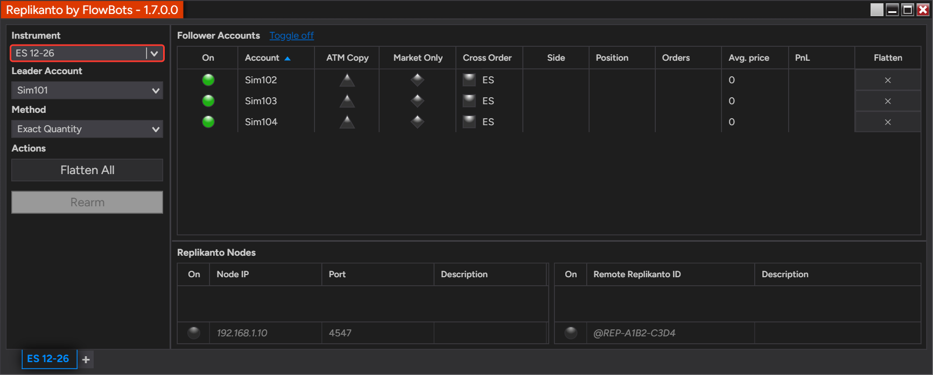Click ATM Copy triangle icon for Sim102
Screen dimensions: 933x375
[347, 80]
